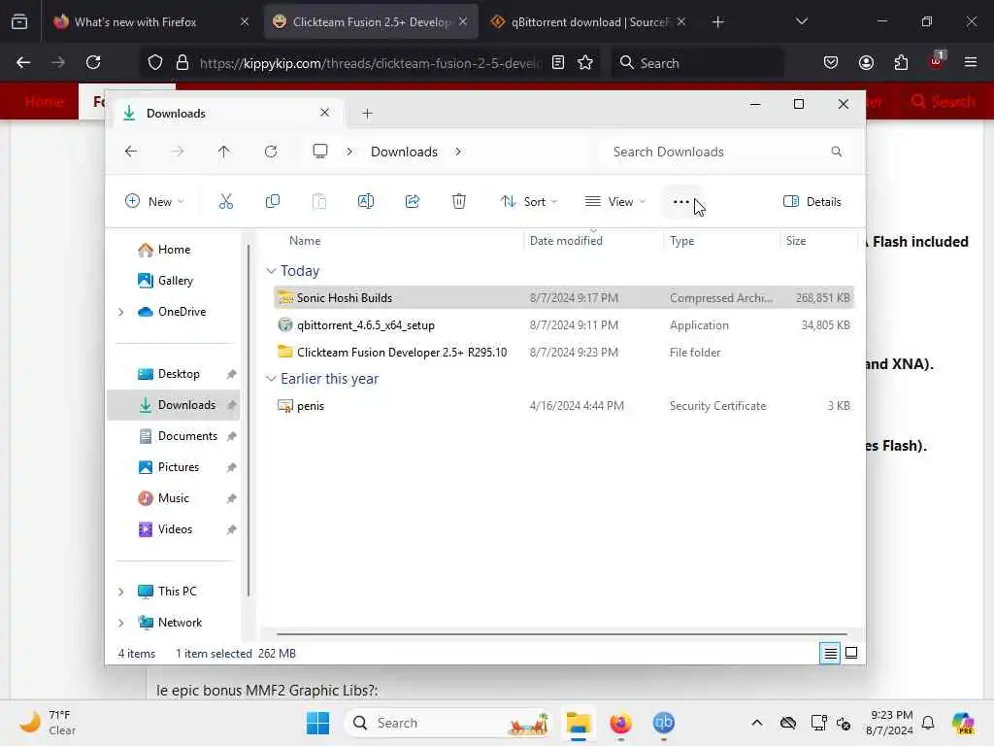Expand the This PC tree node
Screen dimensions: 994x746
point(121,592)
